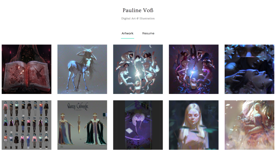Click the Queen Calanthe title lettering
This screenshot has width=275, height=154.
[78, 106]
